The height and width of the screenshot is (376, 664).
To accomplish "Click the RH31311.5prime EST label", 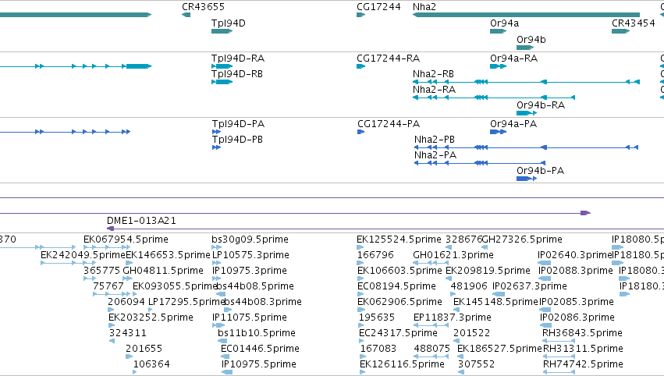I will 583,349.
